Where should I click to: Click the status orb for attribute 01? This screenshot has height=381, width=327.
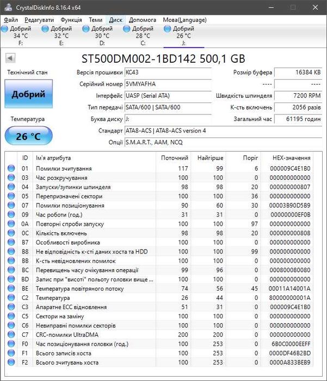[11, 168]
